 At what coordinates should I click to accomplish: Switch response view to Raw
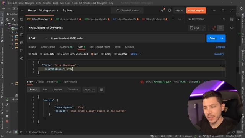click(45, 90)
